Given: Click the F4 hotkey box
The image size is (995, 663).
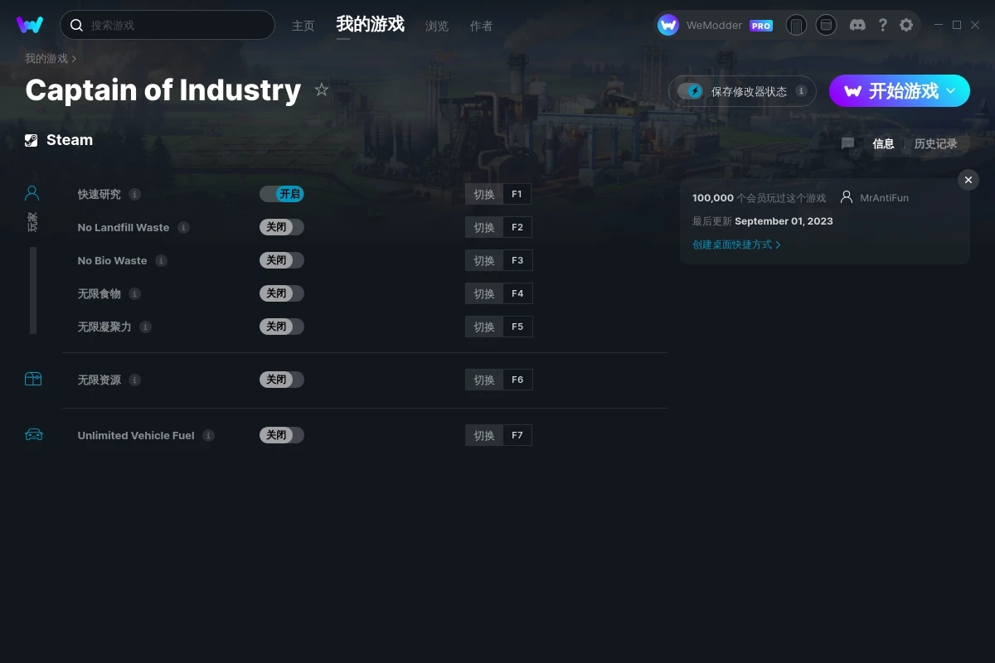Looking at the screenshot, I should pos(517,293).
